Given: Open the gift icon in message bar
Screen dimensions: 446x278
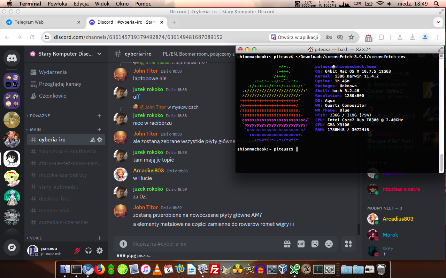Looking at the screenshot, I should (287, 244).
